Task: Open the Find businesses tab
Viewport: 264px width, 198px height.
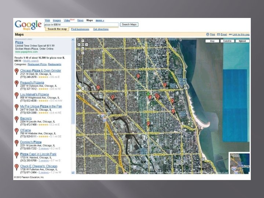Action: pos(80,29)
